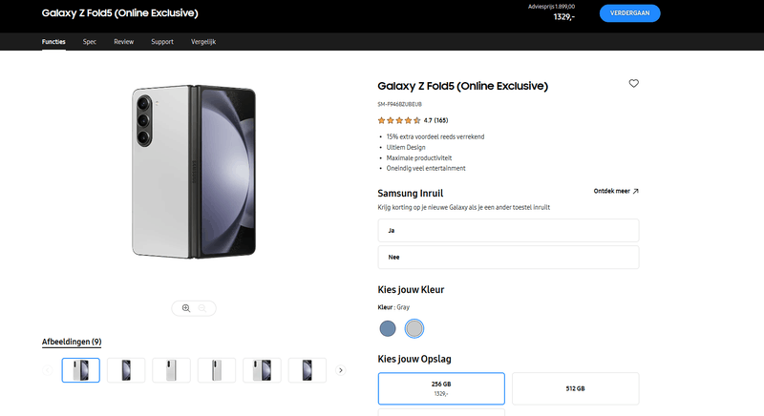
Task: Pick the gray color swatch
Action: (x=414, y=328)
